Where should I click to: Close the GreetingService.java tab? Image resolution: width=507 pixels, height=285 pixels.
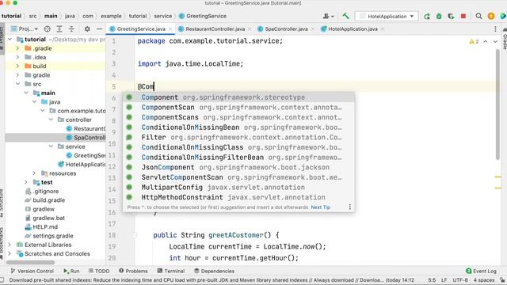(x=170, y=29)
